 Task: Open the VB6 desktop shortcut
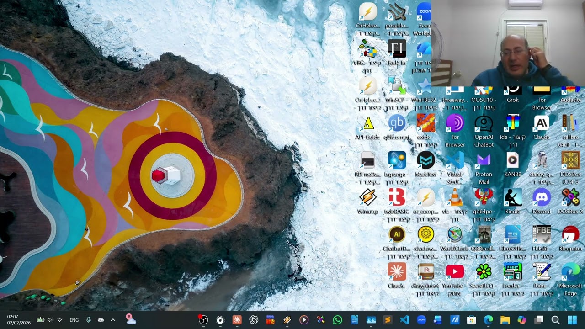pyautogui.click(x=368, y=48)
